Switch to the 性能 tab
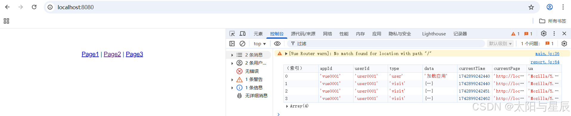Viewport: 571px width, 116px height. click(344, 34)
